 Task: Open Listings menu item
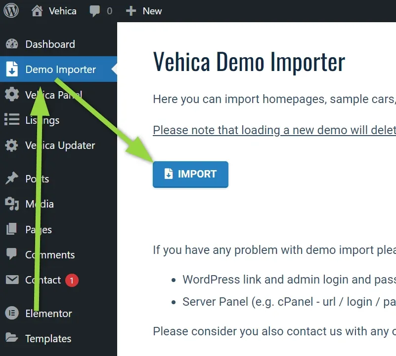[x=43, y=120]
